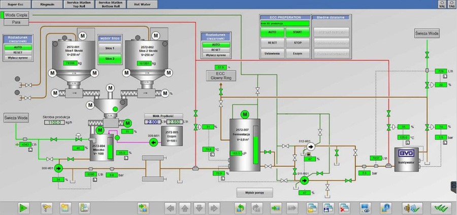Toggle the L box under 125.0 °C

click(407, 142)
